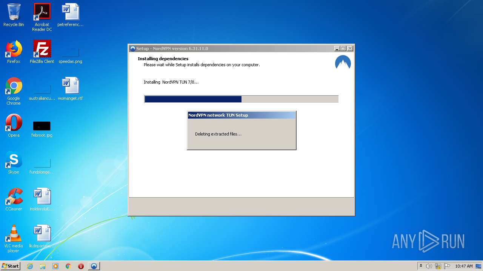Close the NordVPN Setup window

[x=350, y=49]
